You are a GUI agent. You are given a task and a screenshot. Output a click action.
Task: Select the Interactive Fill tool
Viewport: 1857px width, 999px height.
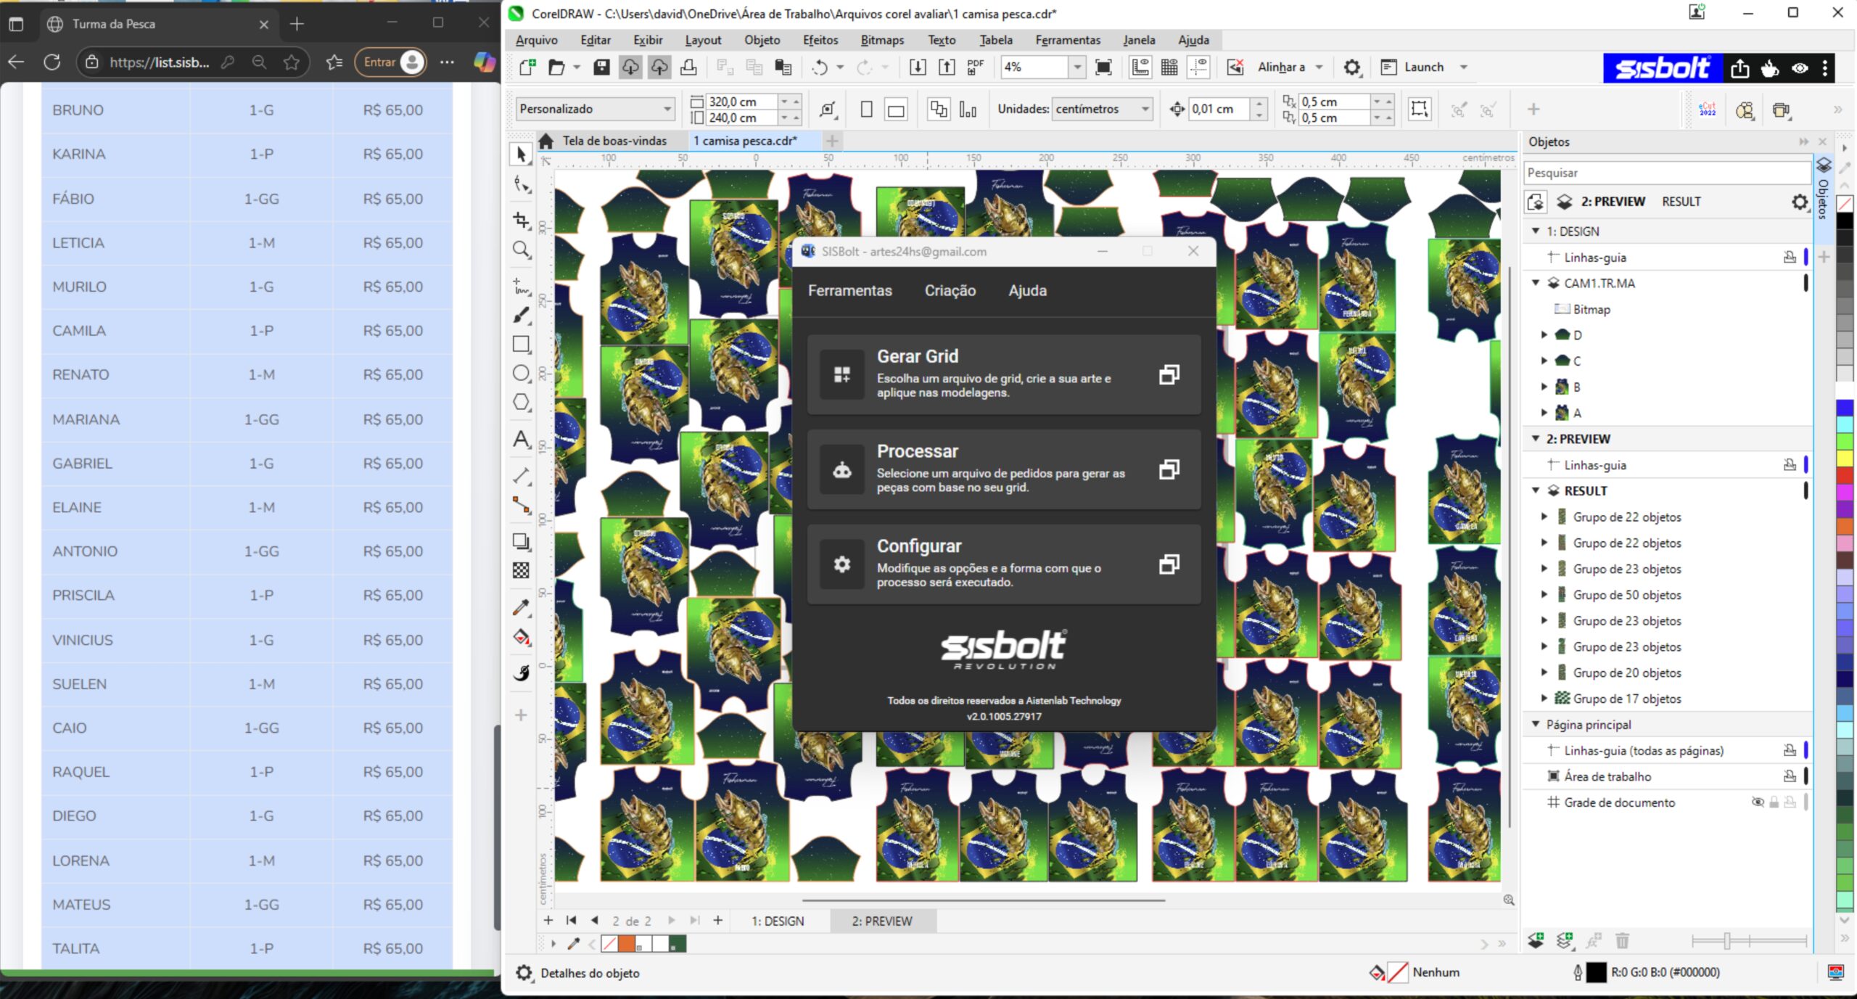521,637
